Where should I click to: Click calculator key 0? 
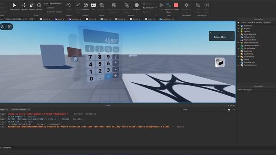coord(91,78)
